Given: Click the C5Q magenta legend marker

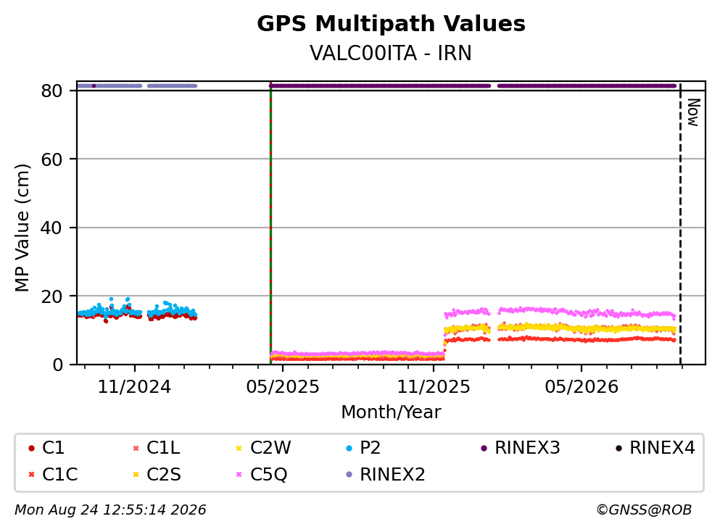Looking at the screenshot, I should 239,474.
